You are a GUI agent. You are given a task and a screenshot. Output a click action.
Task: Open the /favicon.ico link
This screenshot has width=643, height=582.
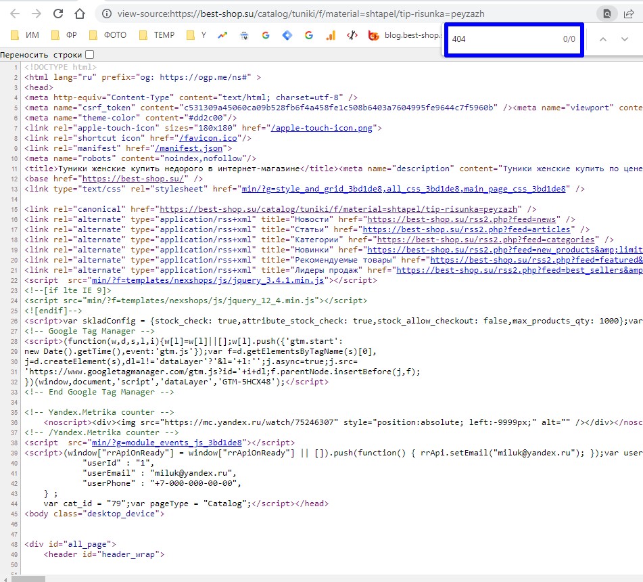pyautogui.click(x=208, y=138)
